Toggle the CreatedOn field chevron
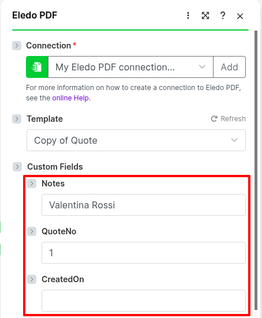Screen dimensions: 262x318 tap(32, 279)
